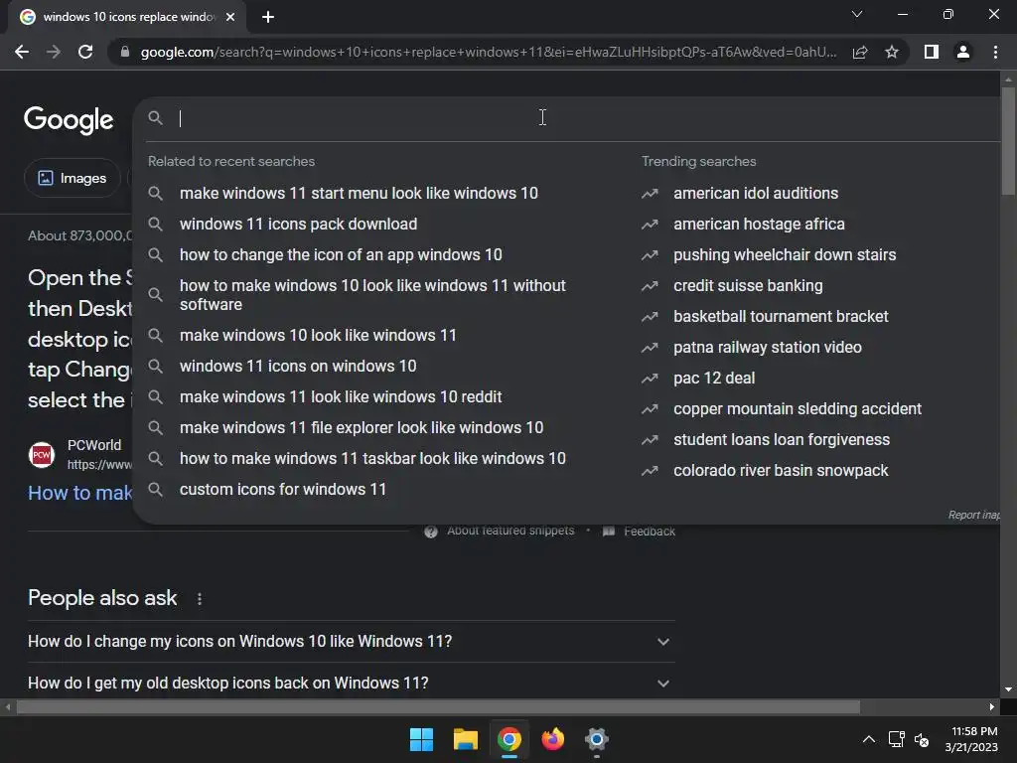Open the Chrome three-dot menu
Screen dimensions: 1017x763
pyautogui.click(x=995, y=52)
